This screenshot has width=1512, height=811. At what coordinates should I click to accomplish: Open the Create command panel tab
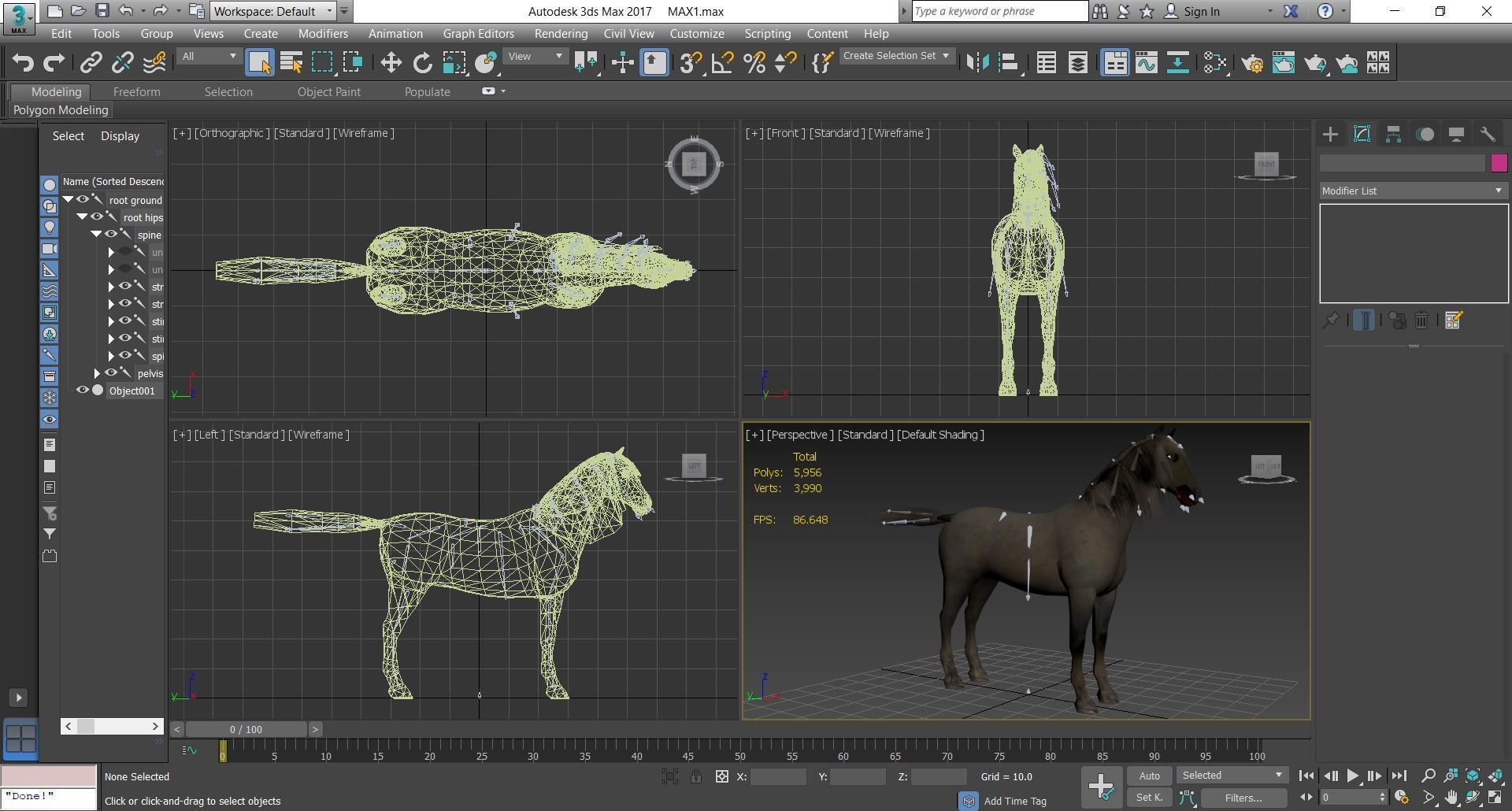coord(1330,134)
